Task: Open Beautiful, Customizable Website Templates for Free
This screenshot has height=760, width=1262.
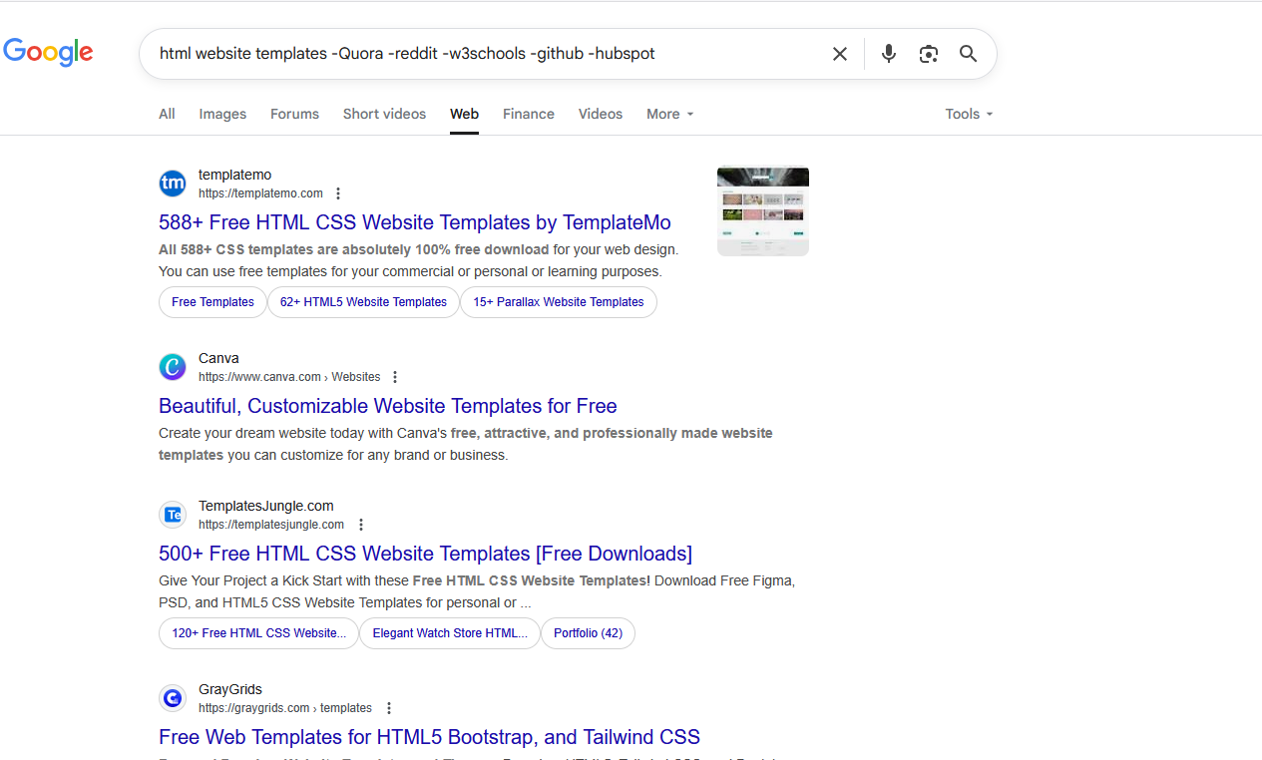Action: click(388, 406)
